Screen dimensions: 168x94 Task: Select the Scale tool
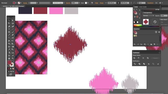click(x=13, y=38)
